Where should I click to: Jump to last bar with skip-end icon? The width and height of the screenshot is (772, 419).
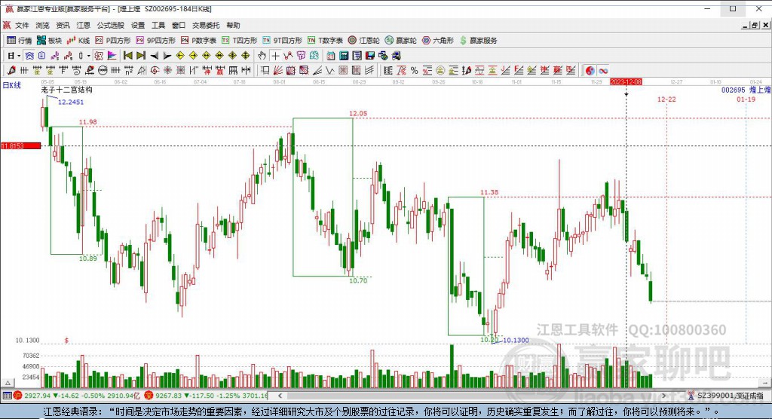141,56
